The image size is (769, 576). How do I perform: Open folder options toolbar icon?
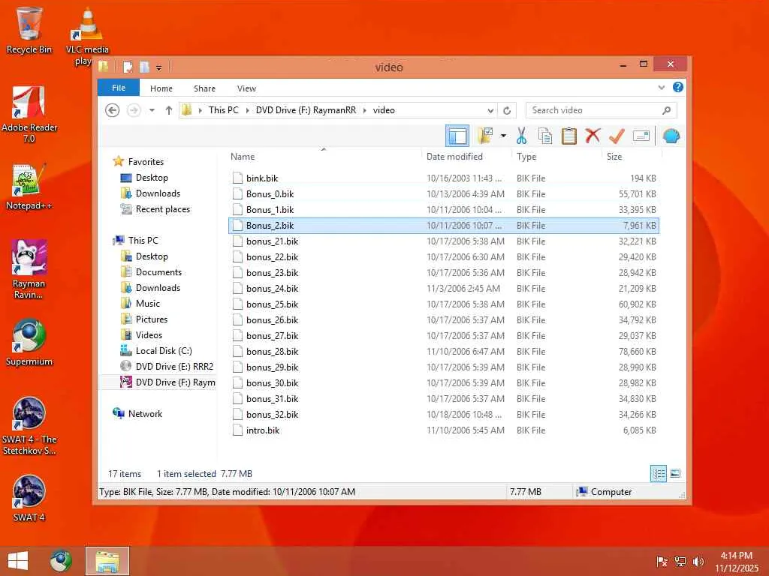pyautogui.click(x=485, y=136)
